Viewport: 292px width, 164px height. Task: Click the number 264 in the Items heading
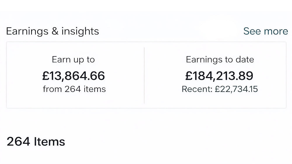point(18,142)
